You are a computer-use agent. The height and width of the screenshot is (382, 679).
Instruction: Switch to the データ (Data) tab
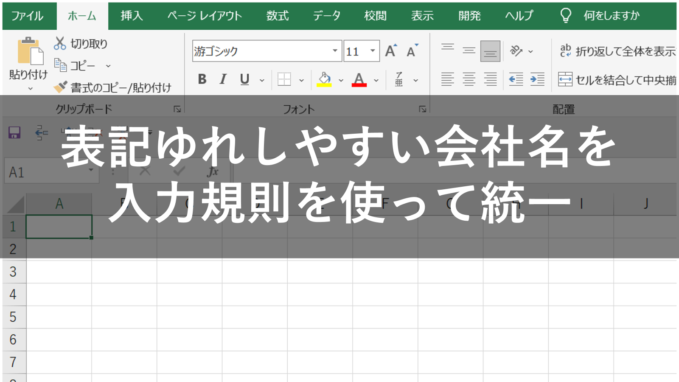(327, 16)
